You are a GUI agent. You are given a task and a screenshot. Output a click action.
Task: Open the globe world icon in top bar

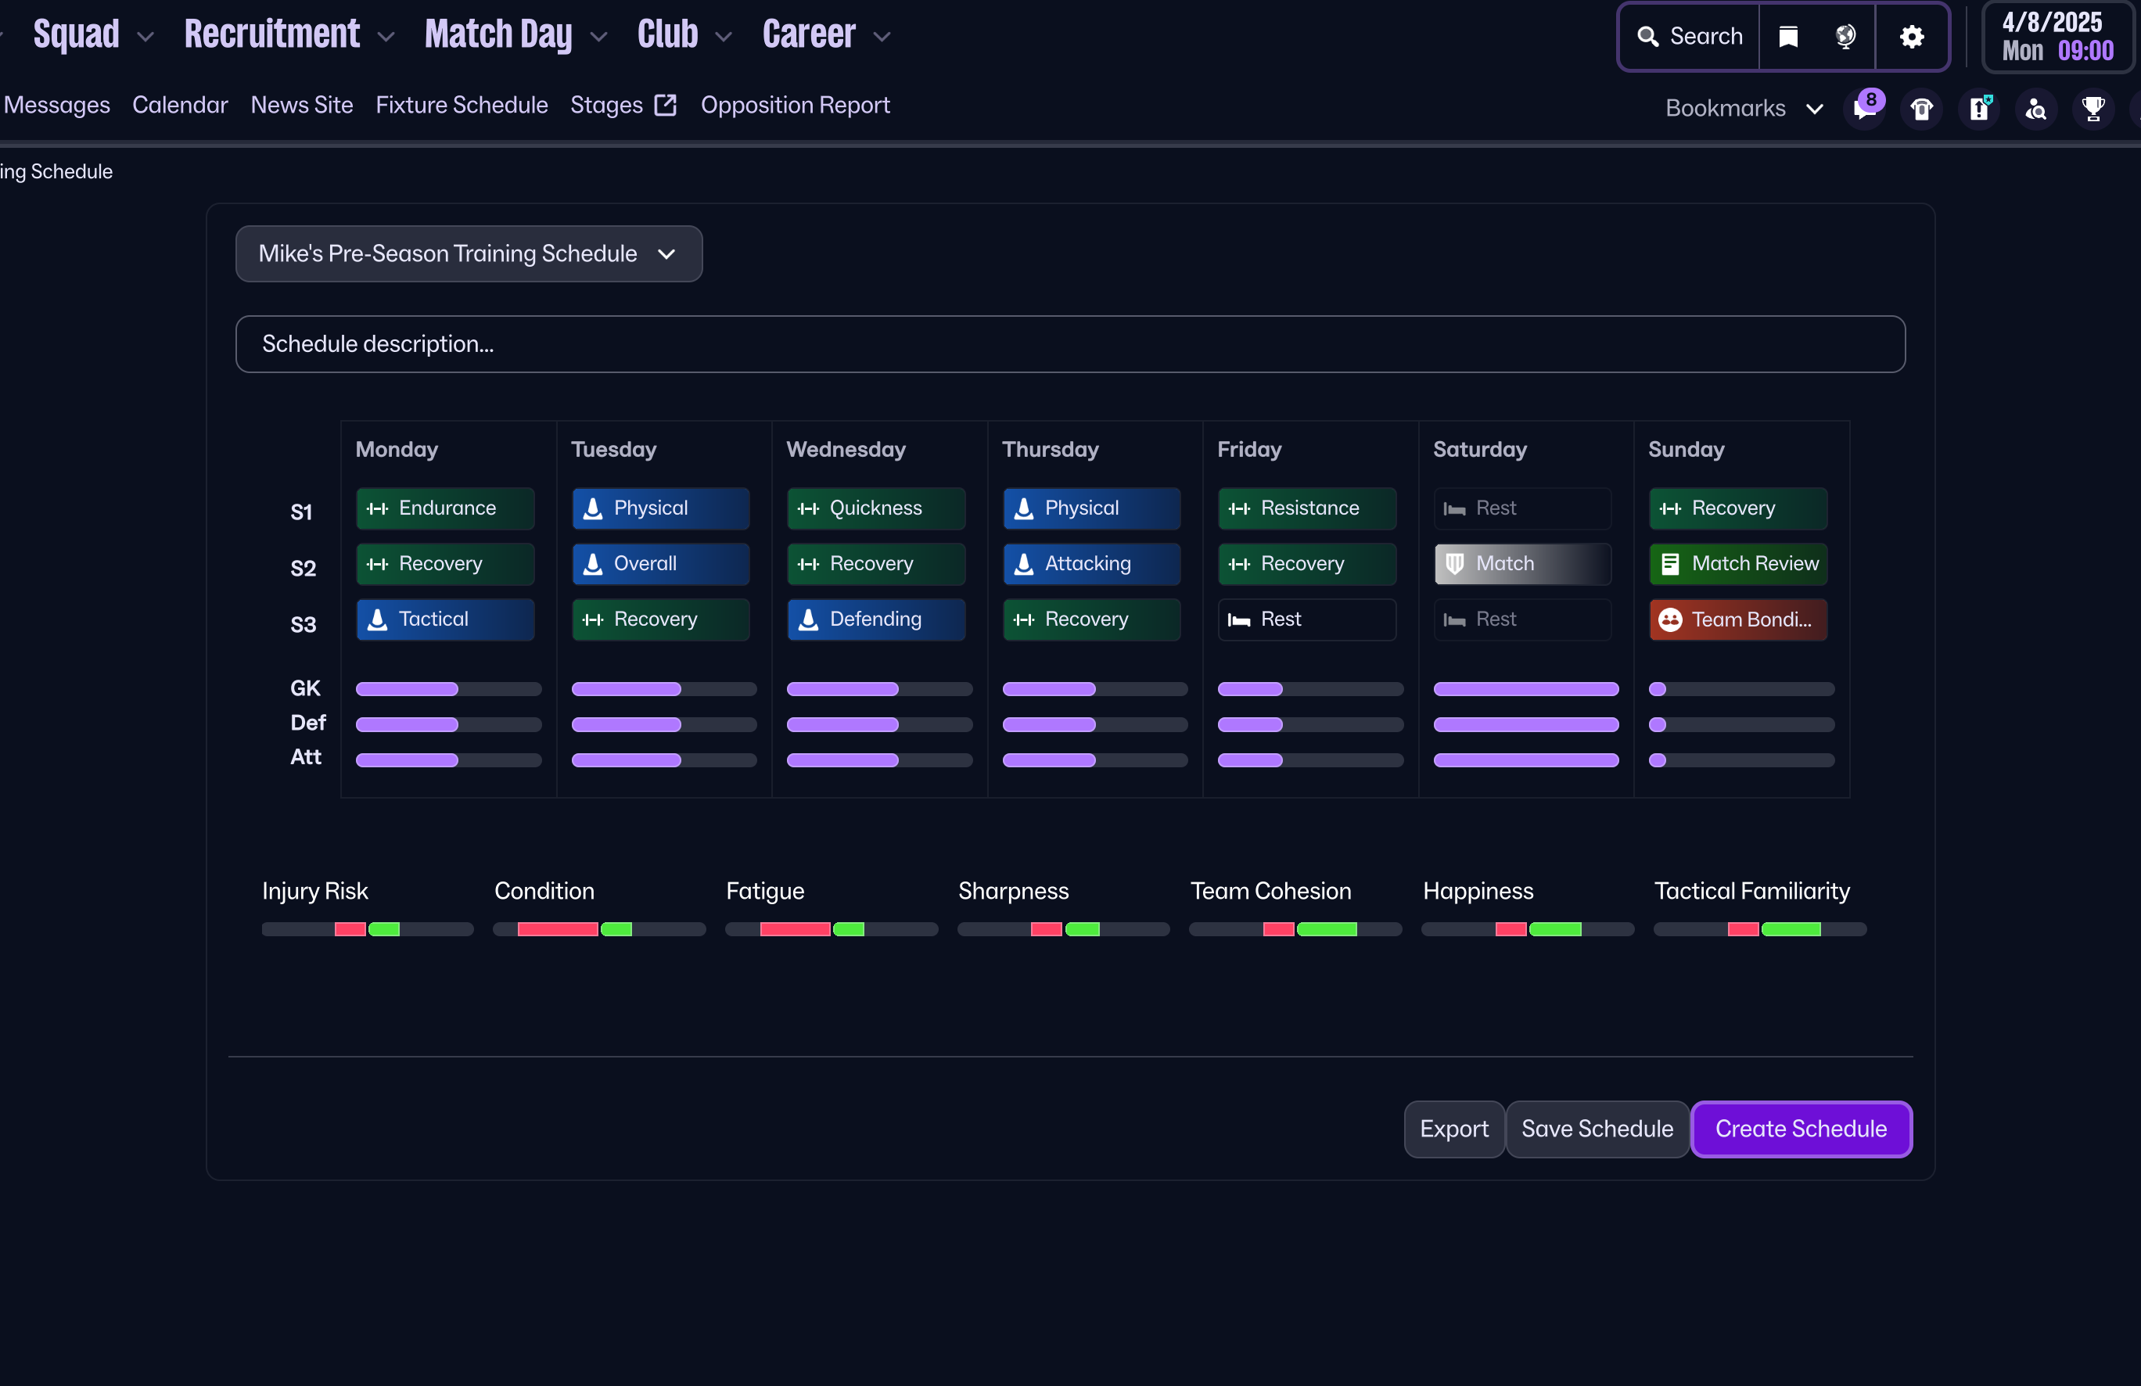click(1845, 36)
